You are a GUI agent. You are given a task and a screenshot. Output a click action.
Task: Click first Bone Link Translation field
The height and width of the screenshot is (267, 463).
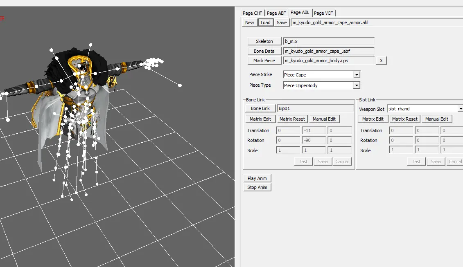(x=288, y=130)
